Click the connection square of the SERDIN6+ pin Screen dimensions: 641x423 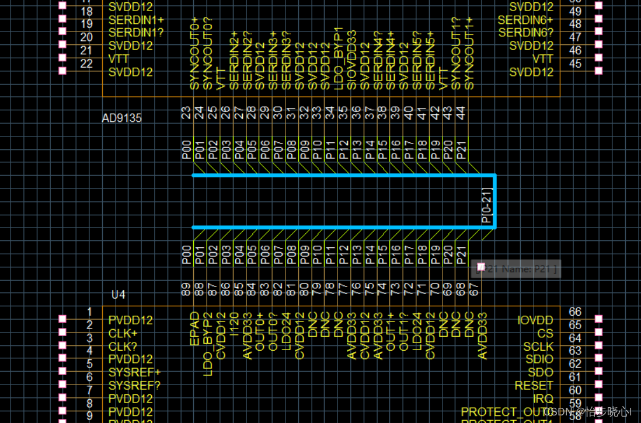click(598, 19)
